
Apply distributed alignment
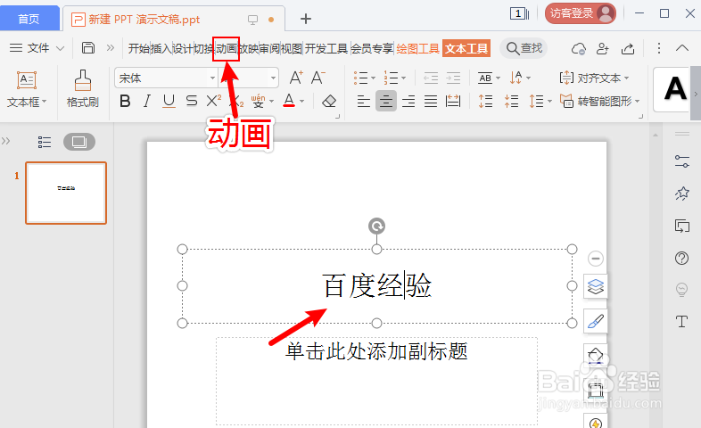pos(453,102)
